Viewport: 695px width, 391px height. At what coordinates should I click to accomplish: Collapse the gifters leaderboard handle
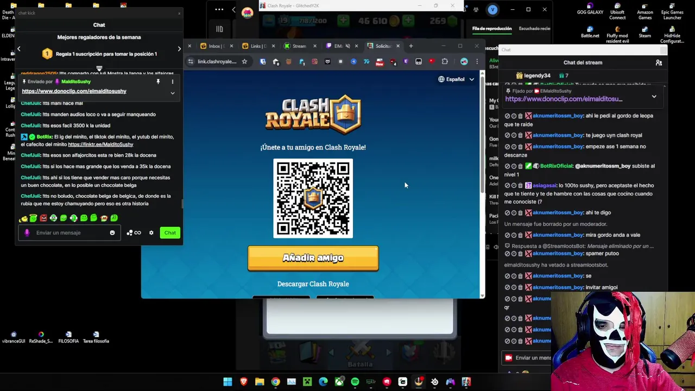click(x=99, y=68)
